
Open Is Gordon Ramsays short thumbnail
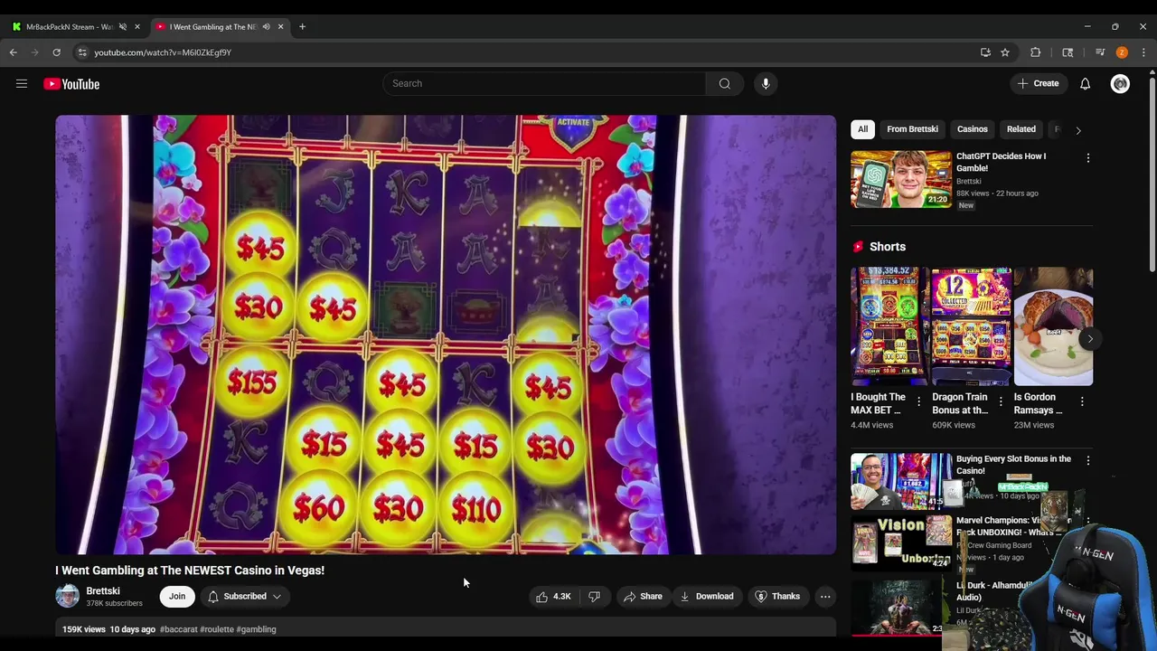(x=1053, y=326)
